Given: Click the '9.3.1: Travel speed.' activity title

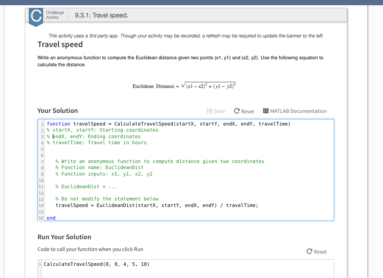Looking at the screenshot, I should pyautogui.click(x=101, y=15).
